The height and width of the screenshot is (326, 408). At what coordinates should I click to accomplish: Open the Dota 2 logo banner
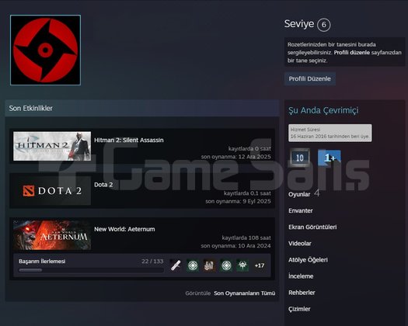tap(52, 191)
